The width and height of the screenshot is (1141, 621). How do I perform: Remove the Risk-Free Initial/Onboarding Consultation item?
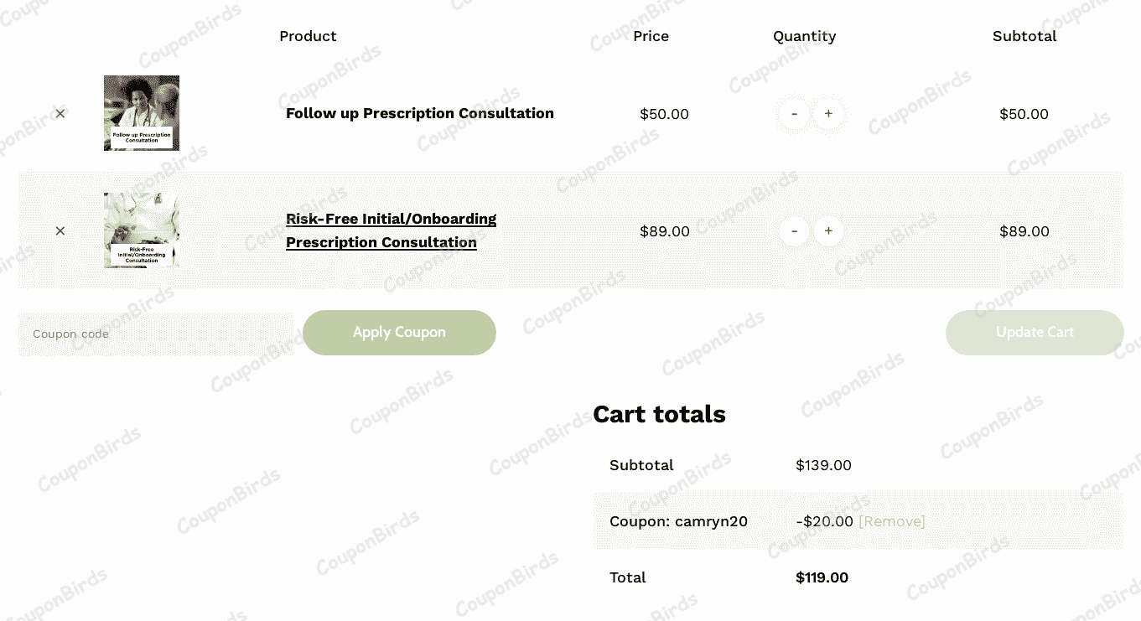pos(60,230)
